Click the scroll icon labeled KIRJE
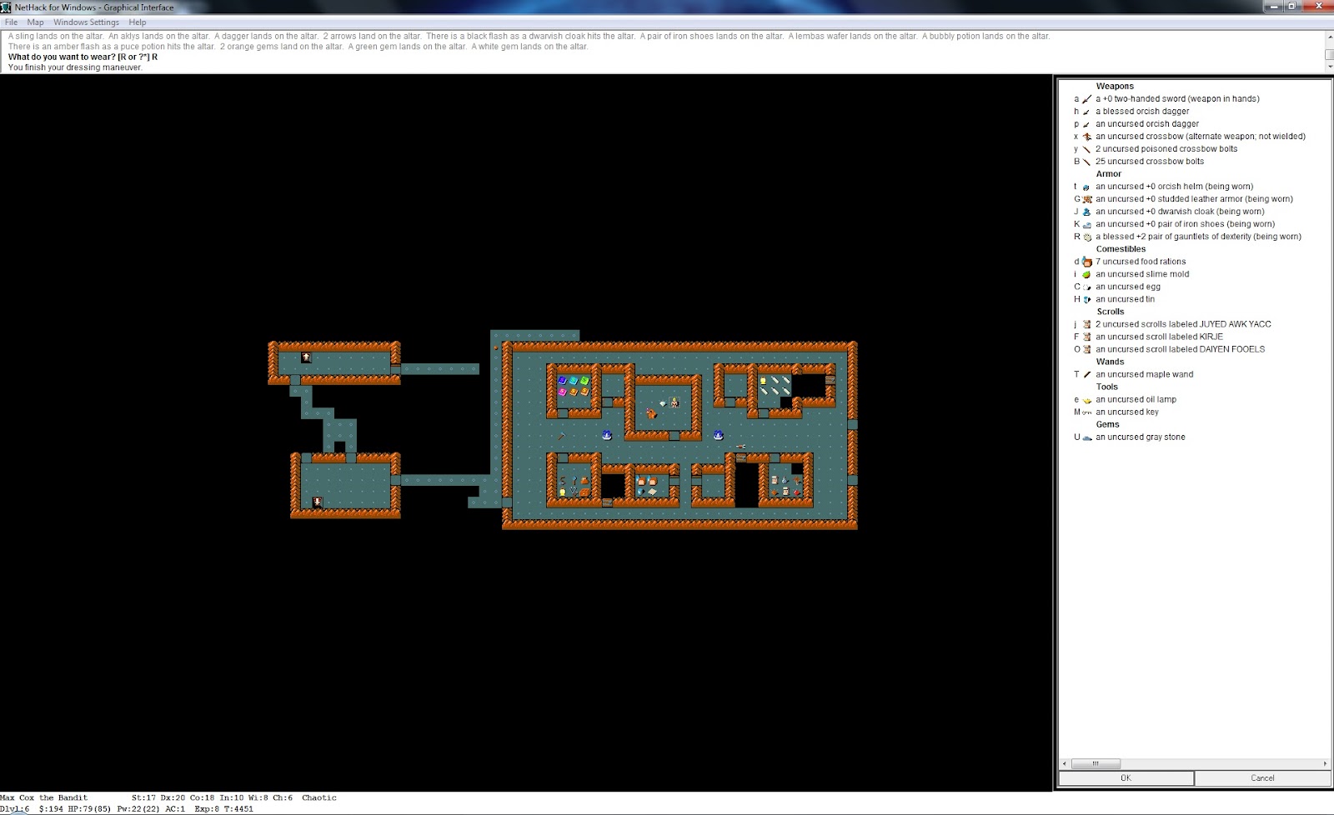 tap(1087, 337)
